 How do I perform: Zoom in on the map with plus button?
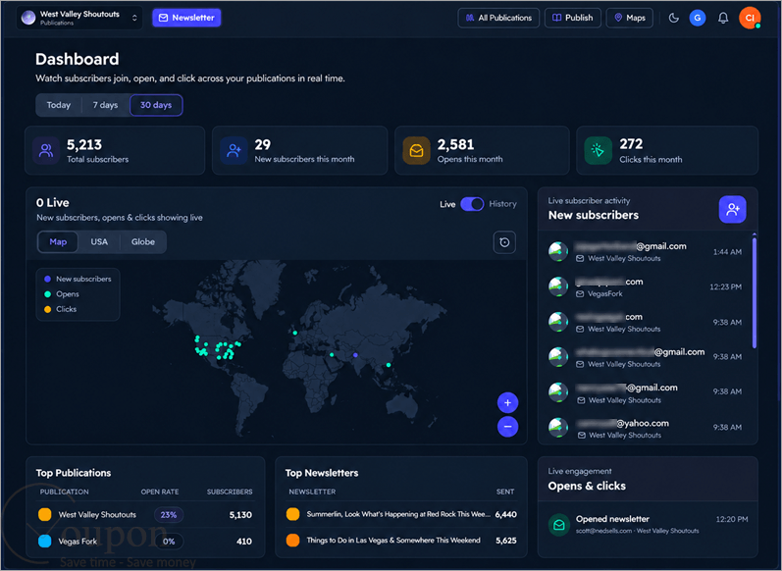pyautogui.click(x=507, y=403)
